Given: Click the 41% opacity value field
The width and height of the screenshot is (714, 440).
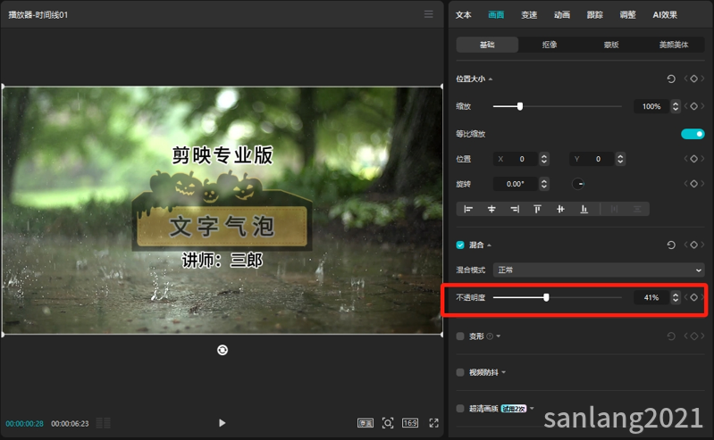Looking at the screenshot, I should click(x=651, y=297).
